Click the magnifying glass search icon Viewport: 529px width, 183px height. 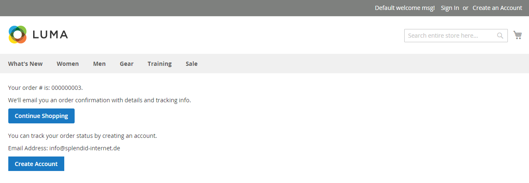[500, 36]
